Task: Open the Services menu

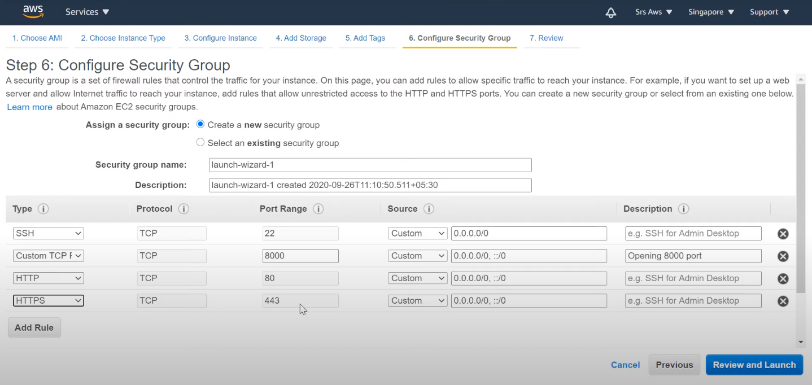Action: point(87,12)
